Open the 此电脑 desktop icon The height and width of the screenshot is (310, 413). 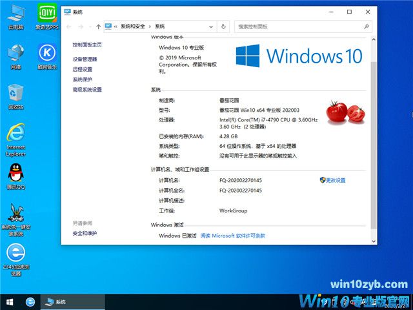point(15,17)
